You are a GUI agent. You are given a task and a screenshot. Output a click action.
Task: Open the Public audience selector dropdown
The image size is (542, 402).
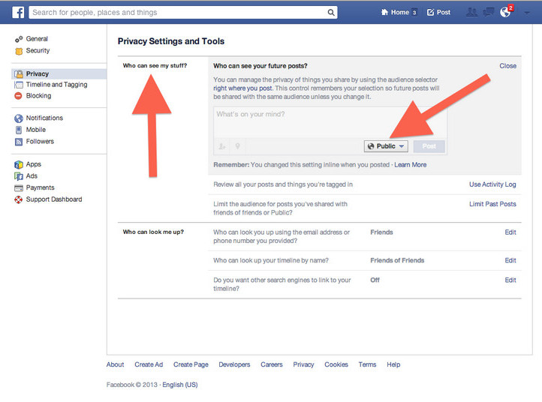[x=386, y=146]
